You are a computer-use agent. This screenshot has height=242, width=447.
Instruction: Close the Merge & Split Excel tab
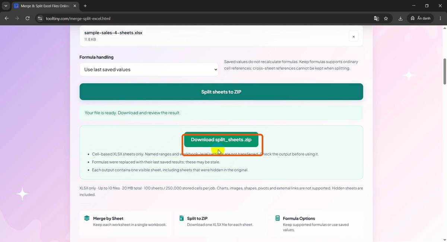click(x=75, y=6)
